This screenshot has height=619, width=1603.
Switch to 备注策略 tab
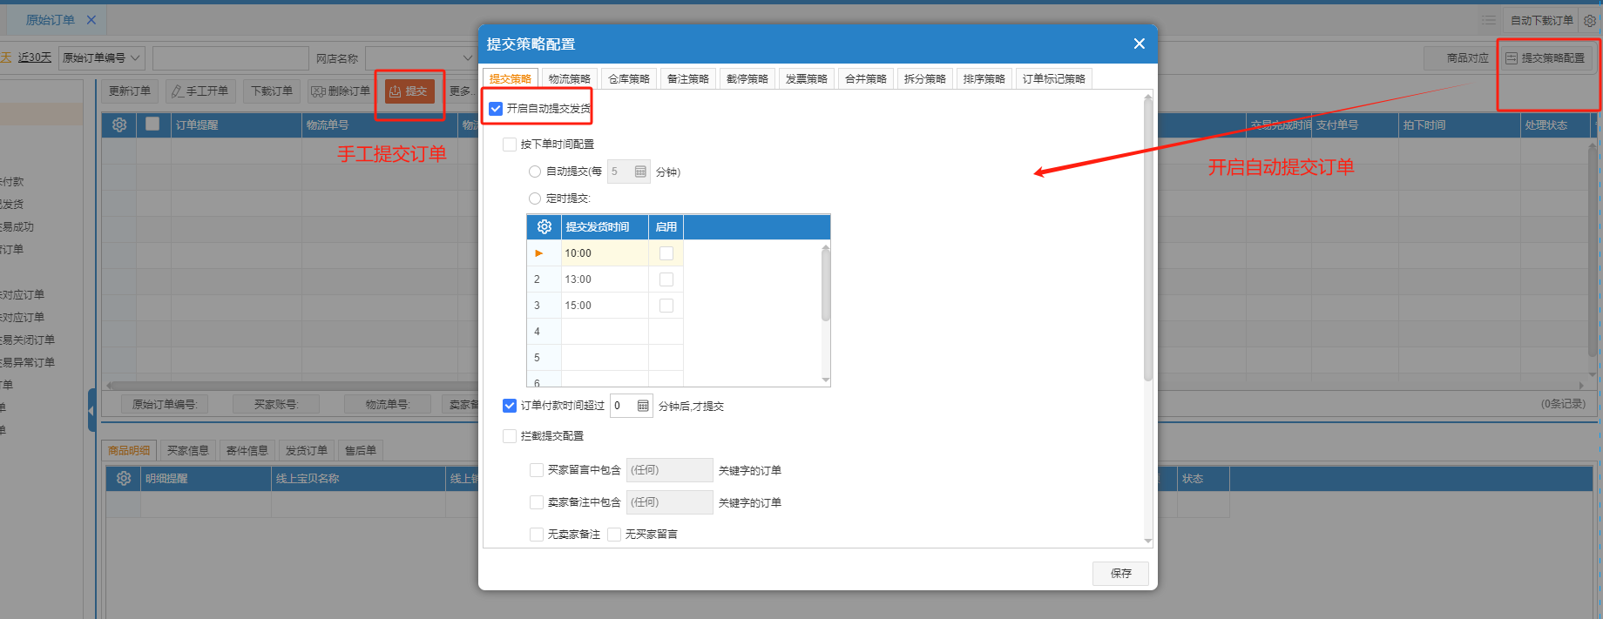tap(688, 79)
